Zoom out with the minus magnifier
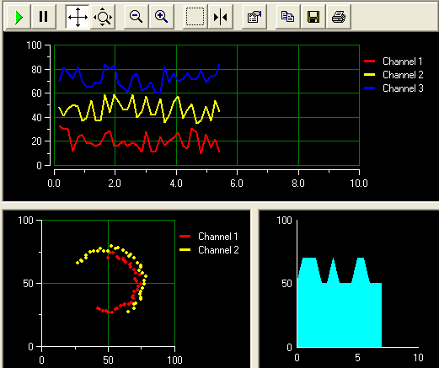 pos(137,17)
